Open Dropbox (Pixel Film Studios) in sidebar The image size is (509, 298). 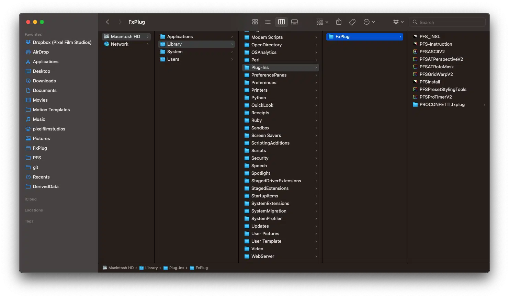click(58, 43)
